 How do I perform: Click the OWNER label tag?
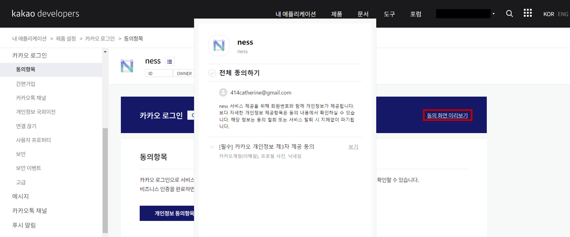184,73
